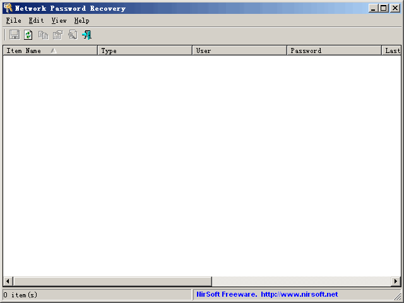404x303 pixels.
Task: Close the Network Password Recovery window
Action: [x=395, y=8]
